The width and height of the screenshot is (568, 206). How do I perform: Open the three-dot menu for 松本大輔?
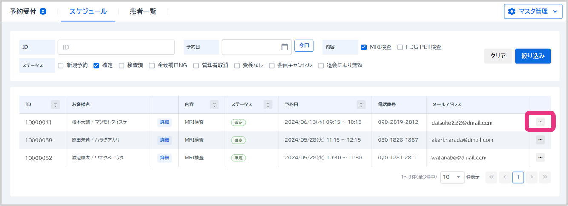tap(540, 122)
